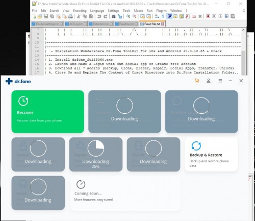Click the Print icon in Notepad++ toolbar
255x221 pixels.
(70, 16)
